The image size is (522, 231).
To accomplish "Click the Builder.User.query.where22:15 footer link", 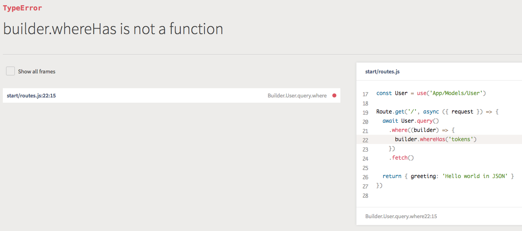I will coord(400,216).
